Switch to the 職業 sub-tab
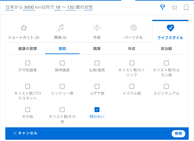Image resolution: width=194 pixels, height=141 pixels. pyautogui.click(x=97, y=49)
